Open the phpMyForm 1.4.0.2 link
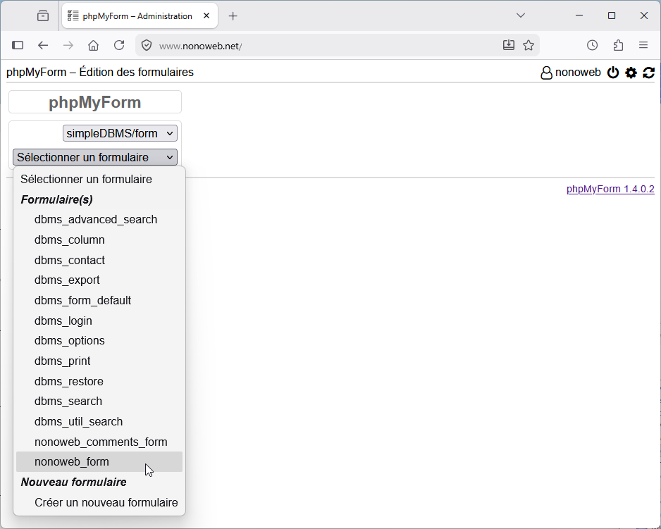Viewport: 661px width, 529px height. 610,189
